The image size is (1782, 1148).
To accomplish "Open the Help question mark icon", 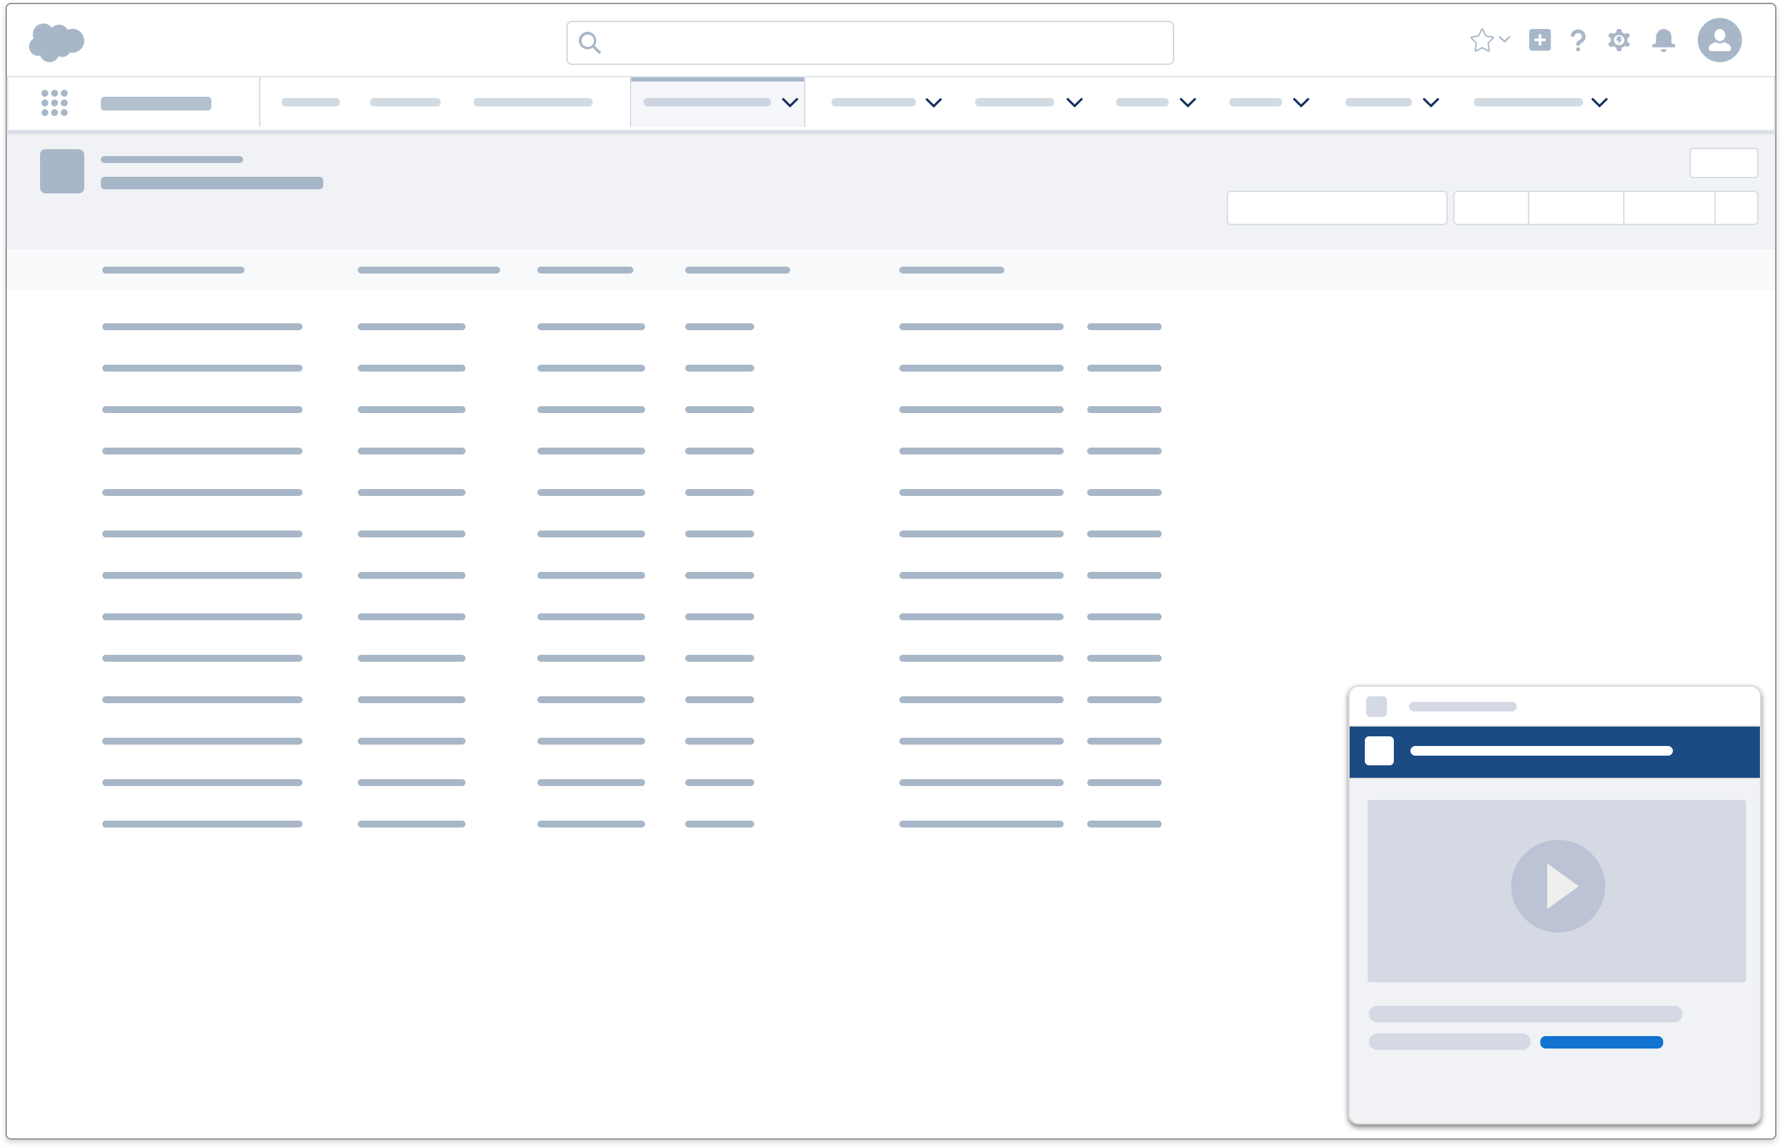I will pyautogui.click(x=1578, y=41).
